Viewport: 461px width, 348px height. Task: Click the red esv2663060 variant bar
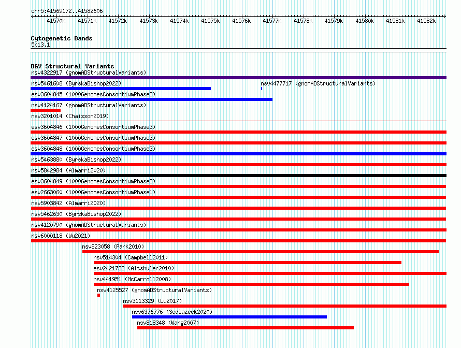click(x=238, y=197)
